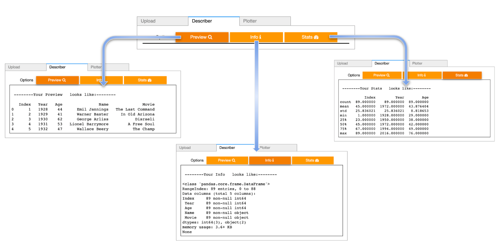Click the info icon in the bottom panel's Info button
498x247 pixels.
273,160
